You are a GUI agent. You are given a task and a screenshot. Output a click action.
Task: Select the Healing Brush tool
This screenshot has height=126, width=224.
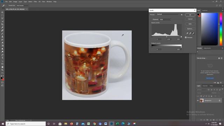pyautogui.click(x=2, y=30)
